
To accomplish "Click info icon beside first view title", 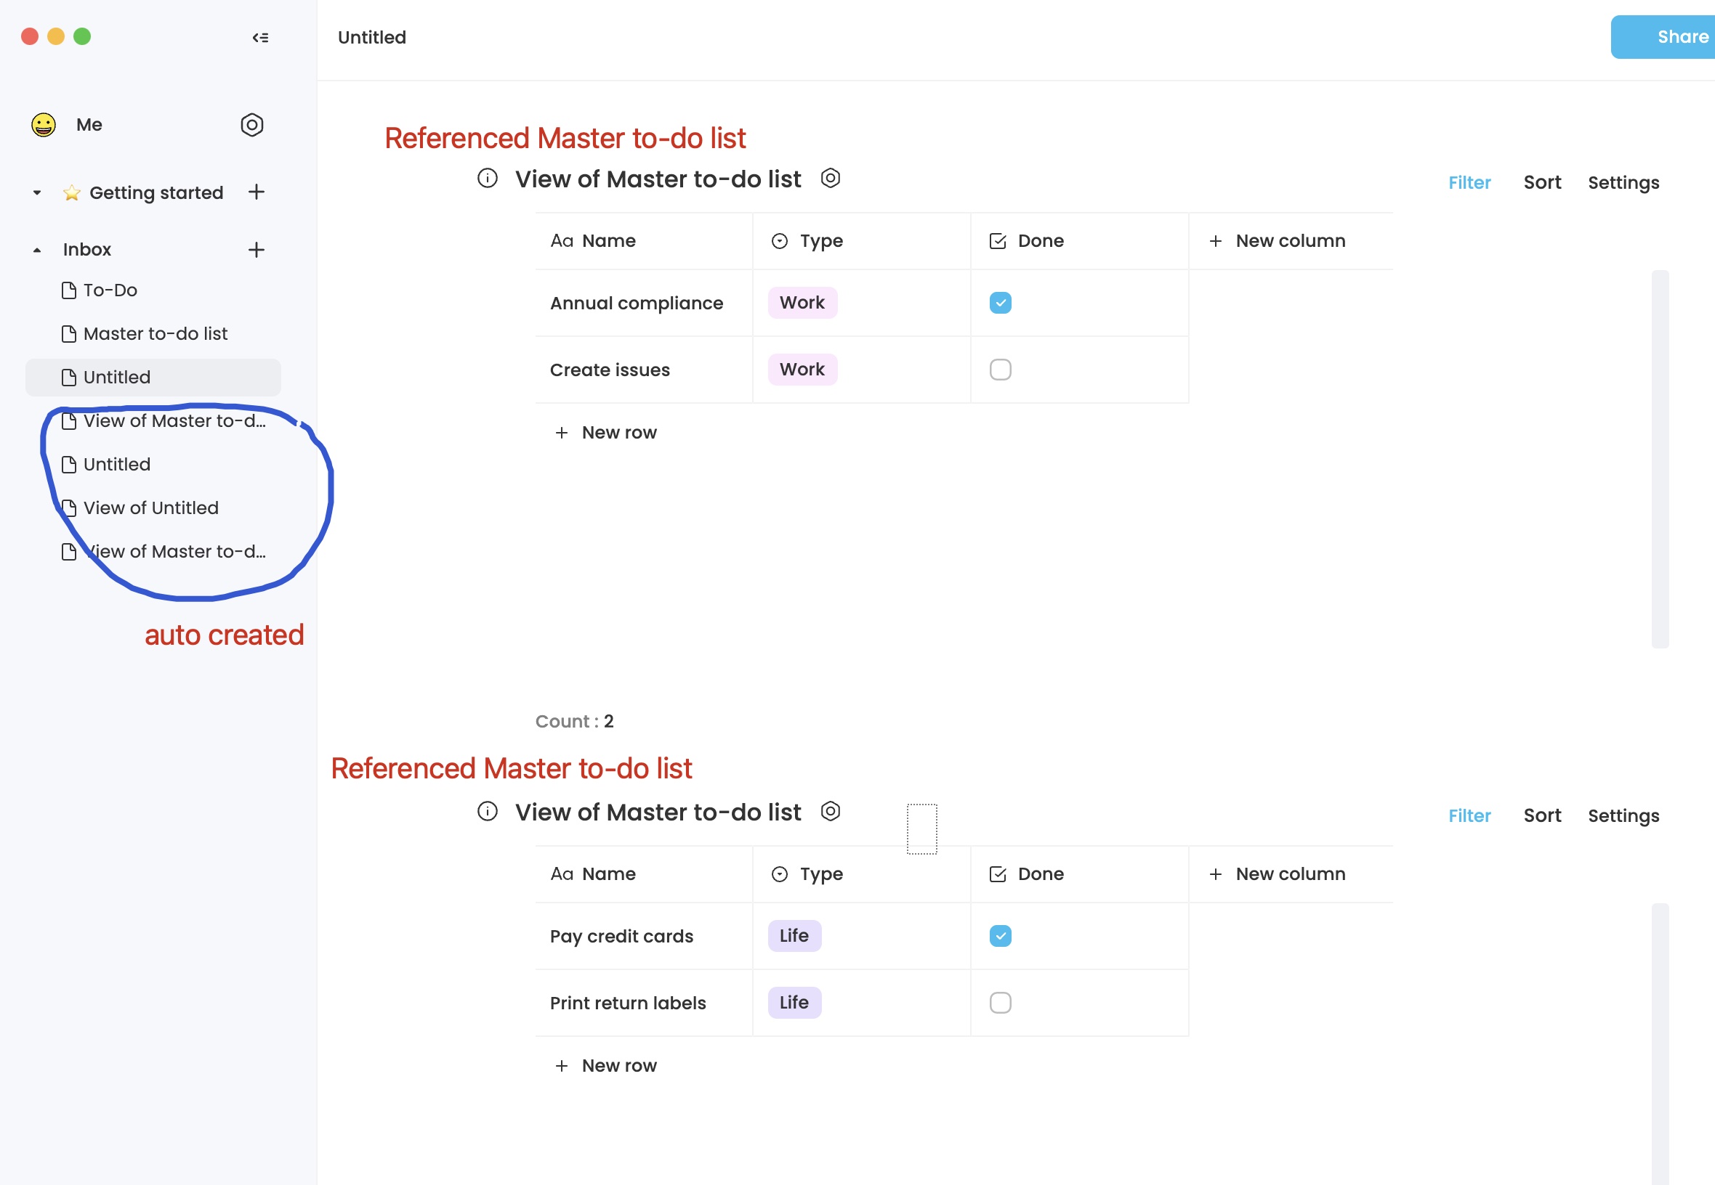I will 488,178.
